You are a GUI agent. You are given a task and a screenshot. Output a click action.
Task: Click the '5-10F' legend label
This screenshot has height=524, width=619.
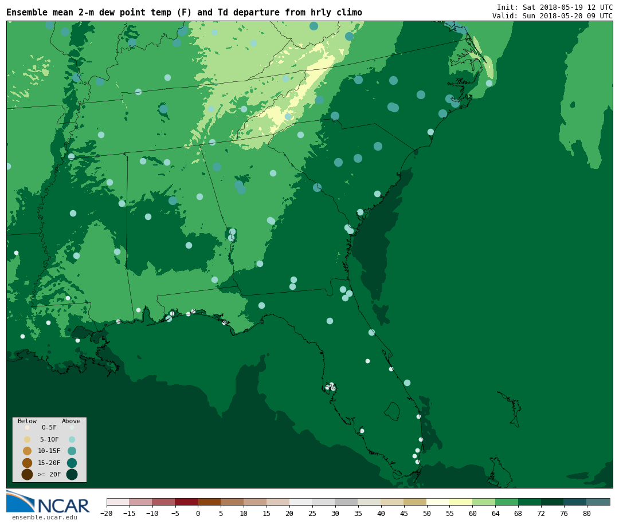(x=49, y=439)
